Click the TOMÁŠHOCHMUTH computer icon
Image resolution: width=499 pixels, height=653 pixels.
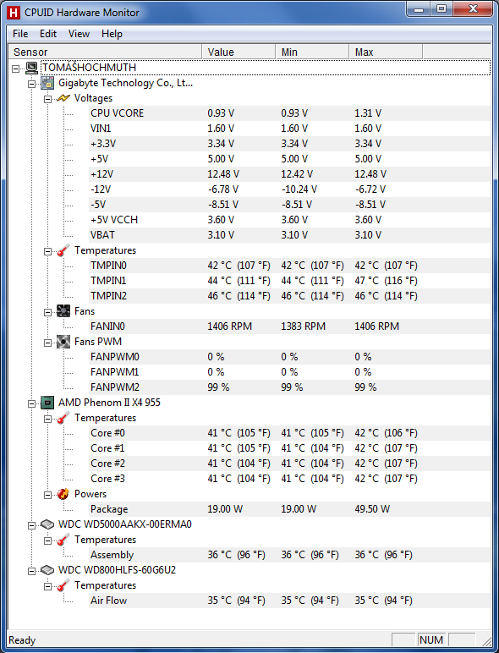(x=31, y=68)
